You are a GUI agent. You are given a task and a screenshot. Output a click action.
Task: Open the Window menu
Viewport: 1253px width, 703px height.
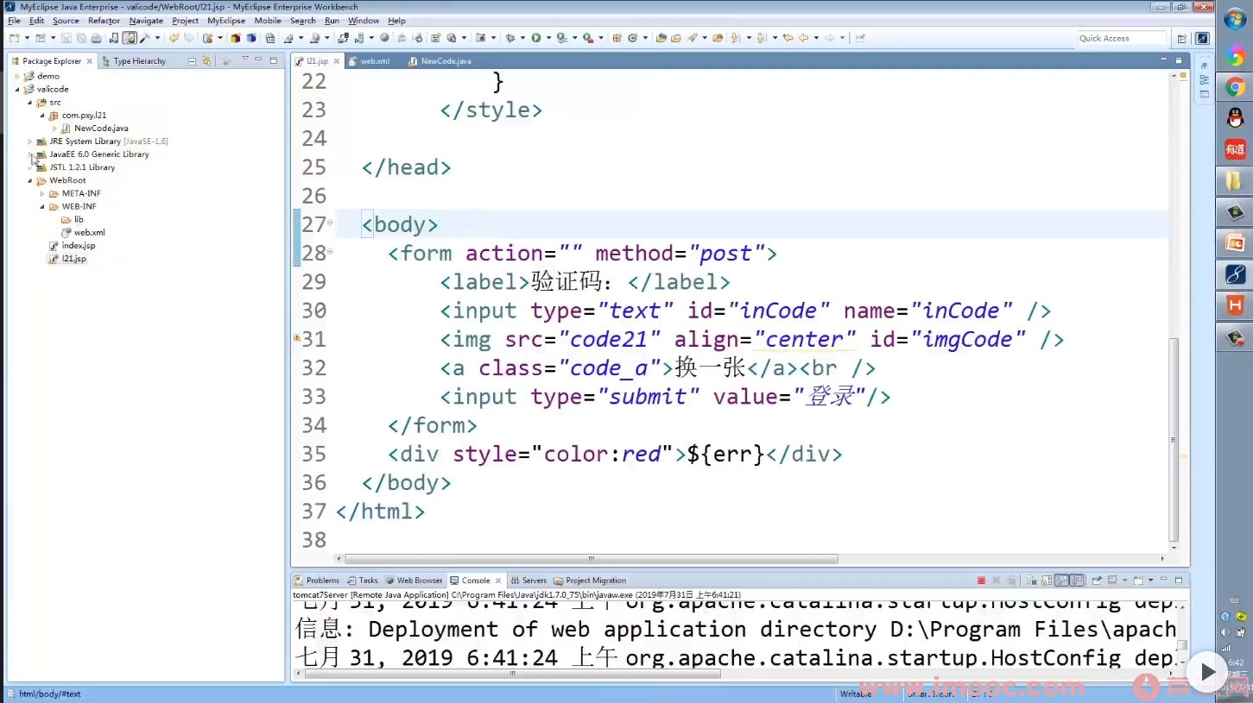[364, 21]
